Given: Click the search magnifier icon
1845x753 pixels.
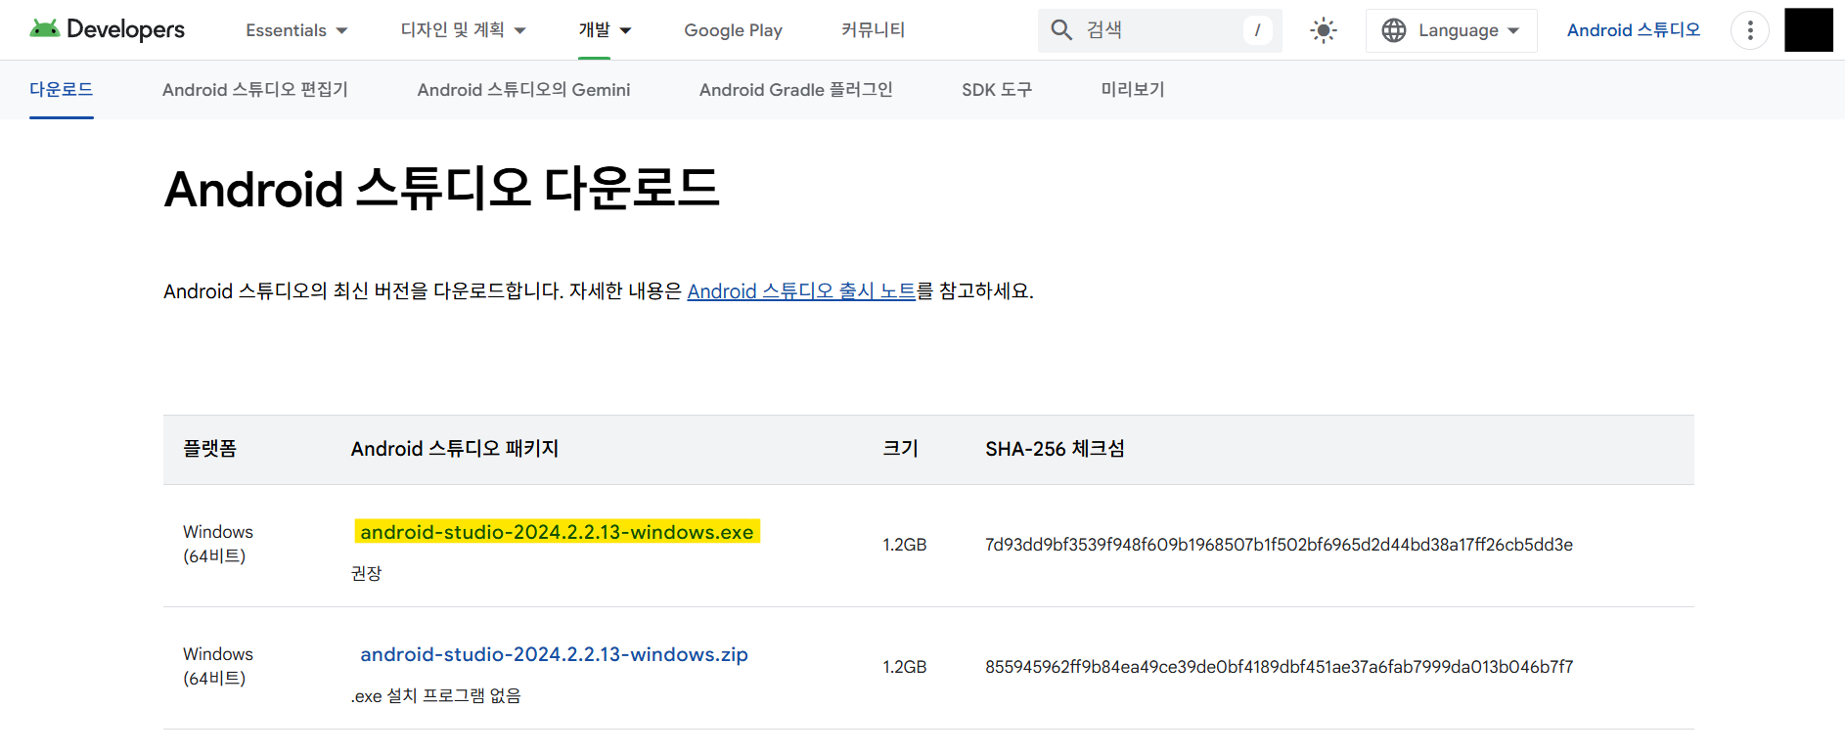Looking at the screenshot, I should click(1061, 30).
